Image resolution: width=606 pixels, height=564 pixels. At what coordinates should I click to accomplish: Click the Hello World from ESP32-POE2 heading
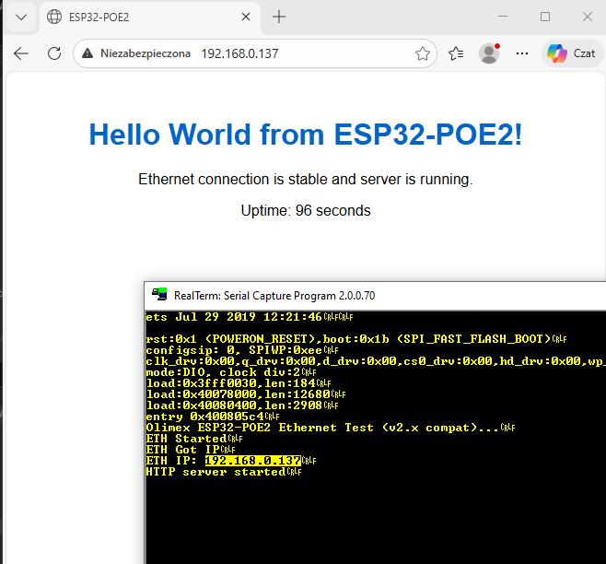coord(306,135)
